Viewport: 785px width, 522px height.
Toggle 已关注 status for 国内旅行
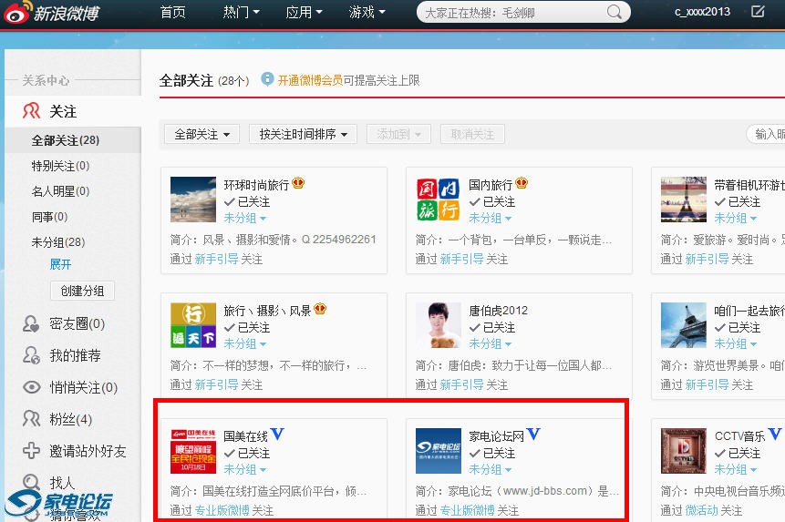[x=492, y=202]
